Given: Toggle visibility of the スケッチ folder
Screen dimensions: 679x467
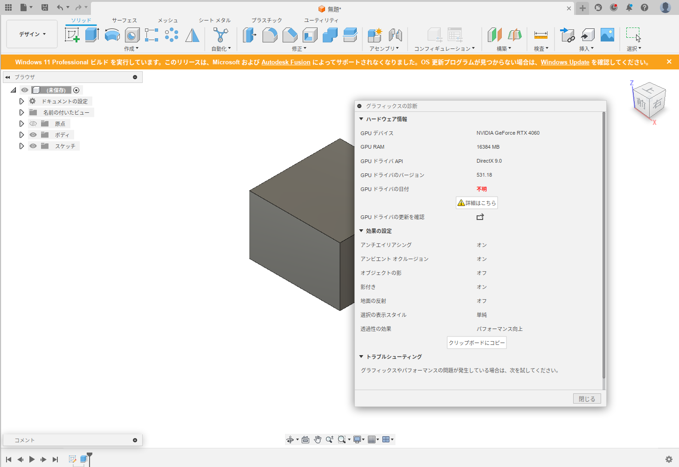Looking at the screenshot, I should pos(33,146).
